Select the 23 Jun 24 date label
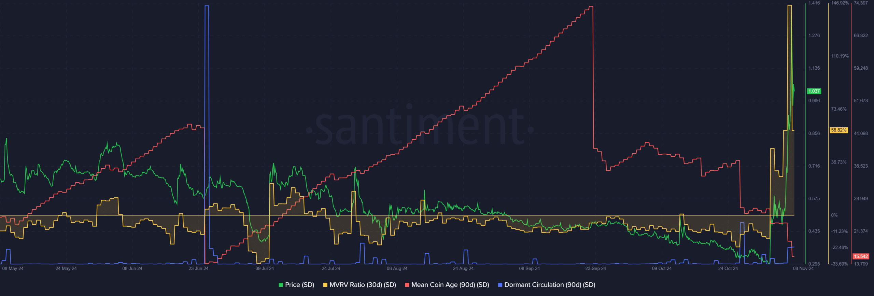Screen dimensions: 874x296 [198, 269]
